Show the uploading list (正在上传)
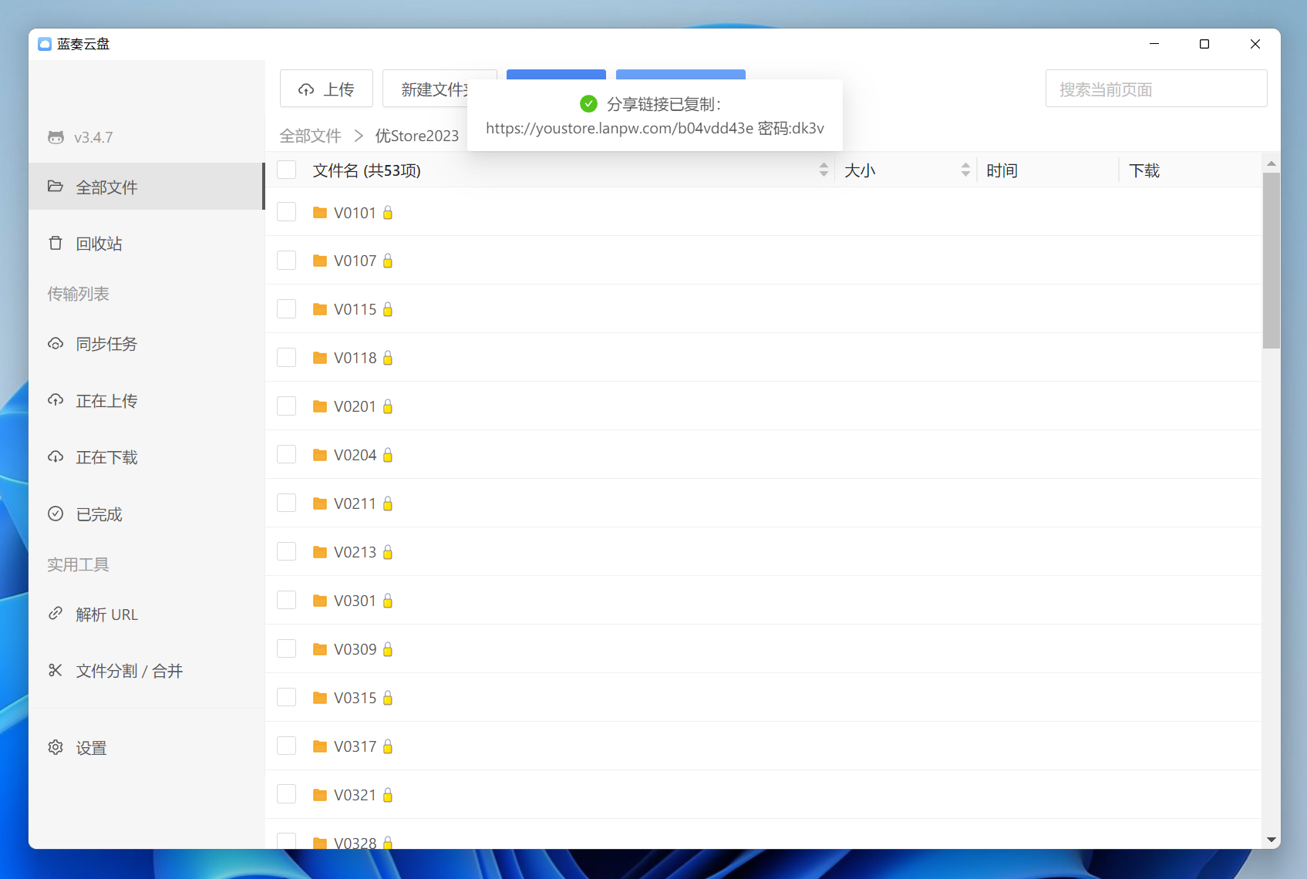Image resolution: width=1307 pixels, height=879 pixels. coord(147,401)
